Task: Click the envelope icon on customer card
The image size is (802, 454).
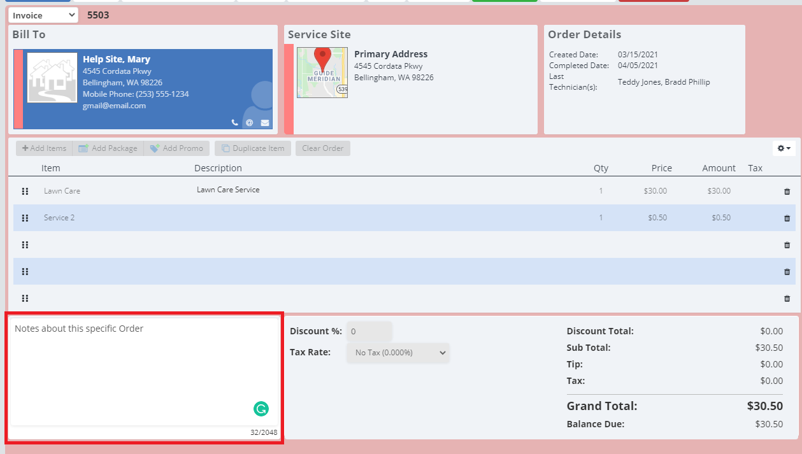Action: (264, 123)
